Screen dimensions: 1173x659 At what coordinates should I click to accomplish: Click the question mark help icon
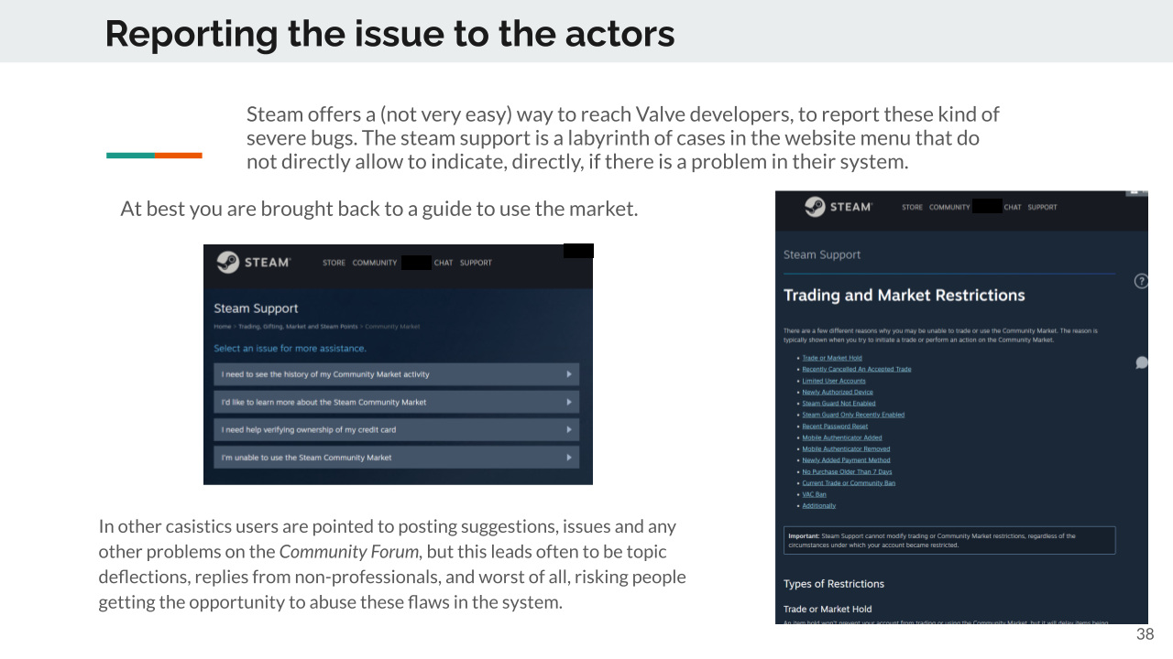pos(1141,281)
